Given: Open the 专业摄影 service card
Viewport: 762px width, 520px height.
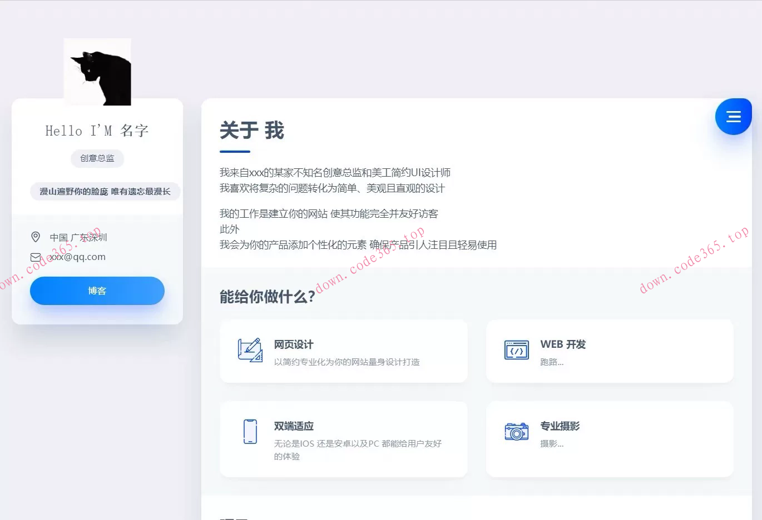Looking at the screenshot, I should pyautogui.click(x=610, y=439).
